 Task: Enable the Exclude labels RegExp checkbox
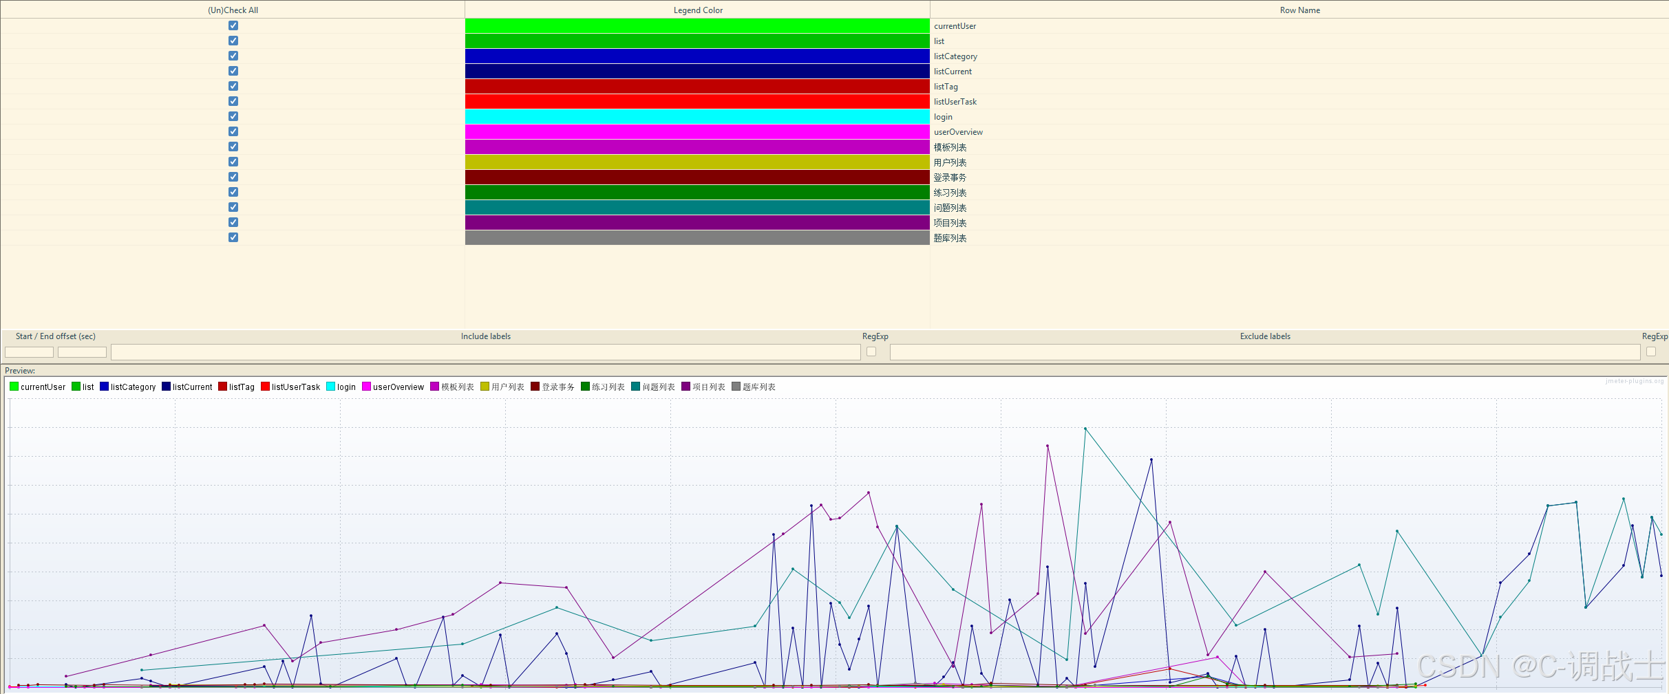(1651, 351)
